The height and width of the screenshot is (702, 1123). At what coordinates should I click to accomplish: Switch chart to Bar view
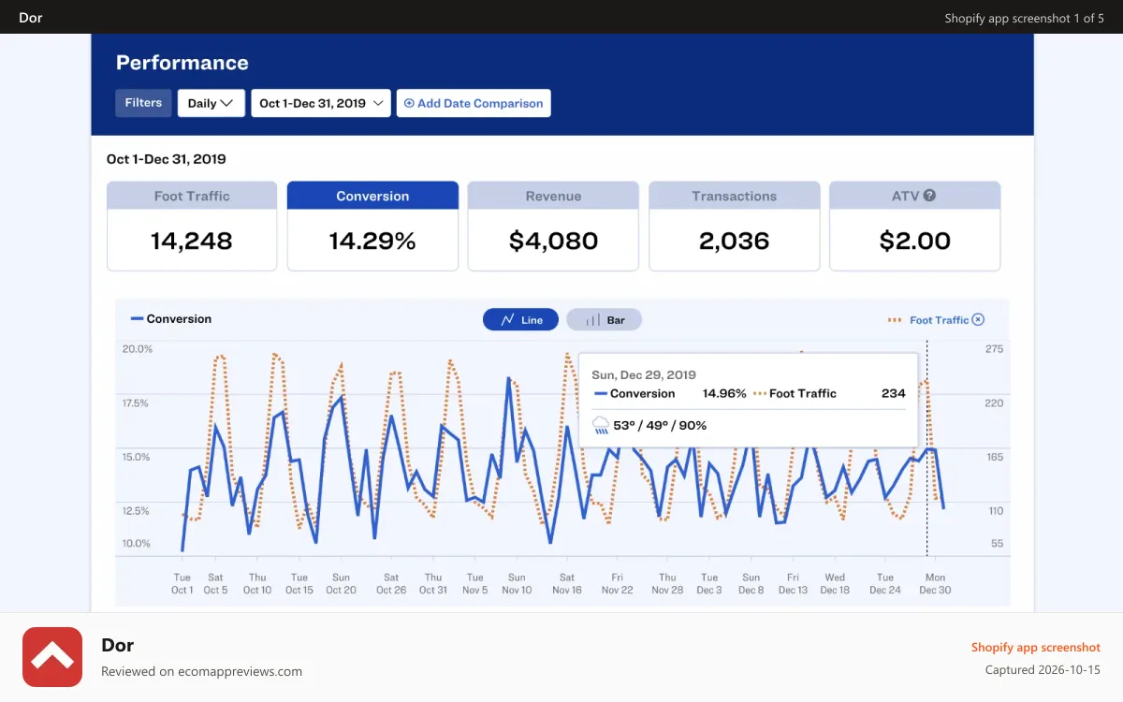[605, 320]
